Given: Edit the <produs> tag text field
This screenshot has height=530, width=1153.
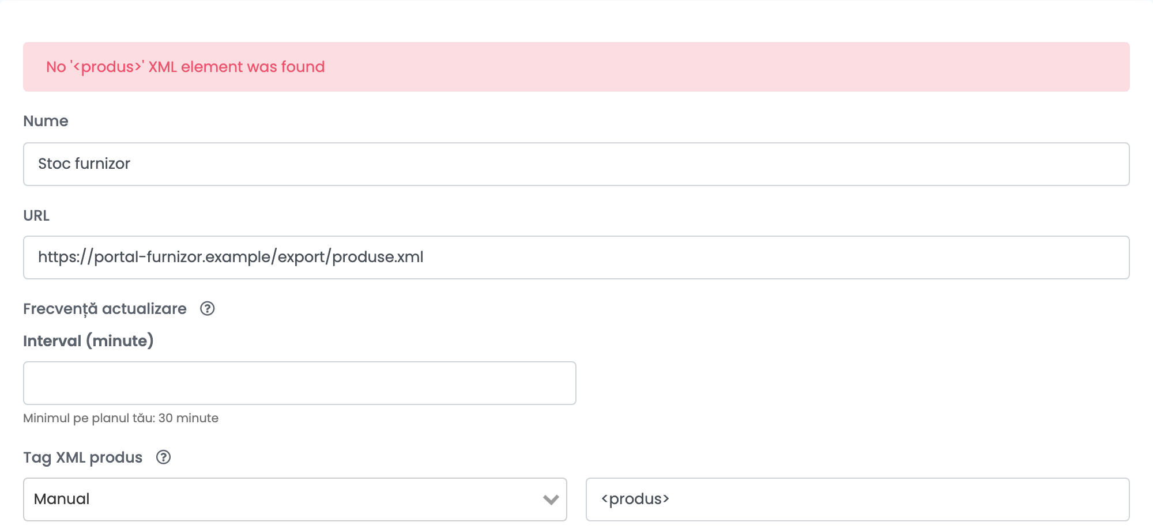Looking at the screenshot, I should tap(858, 499).
